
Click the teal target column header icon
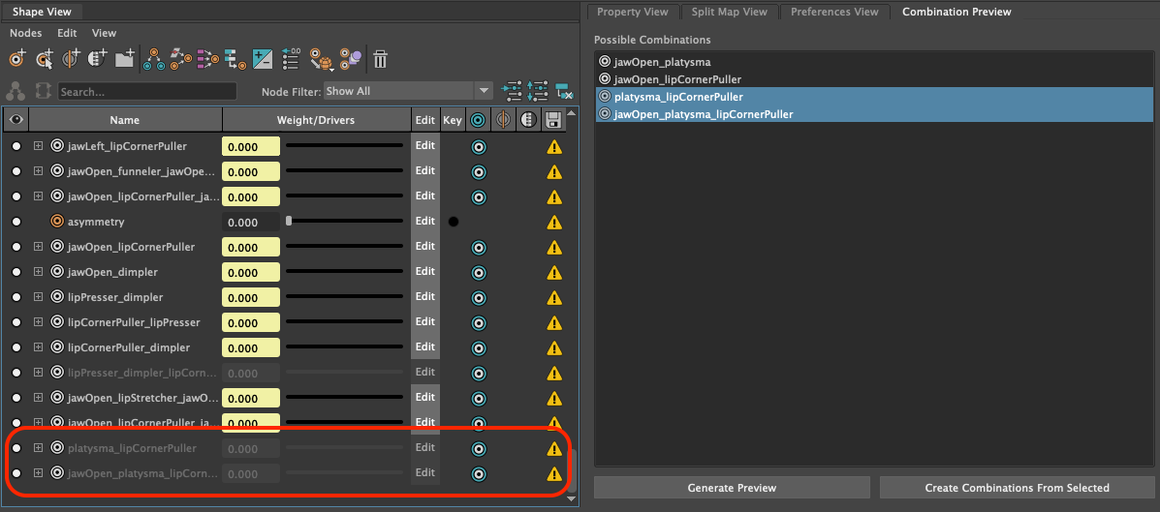(478, 120)
